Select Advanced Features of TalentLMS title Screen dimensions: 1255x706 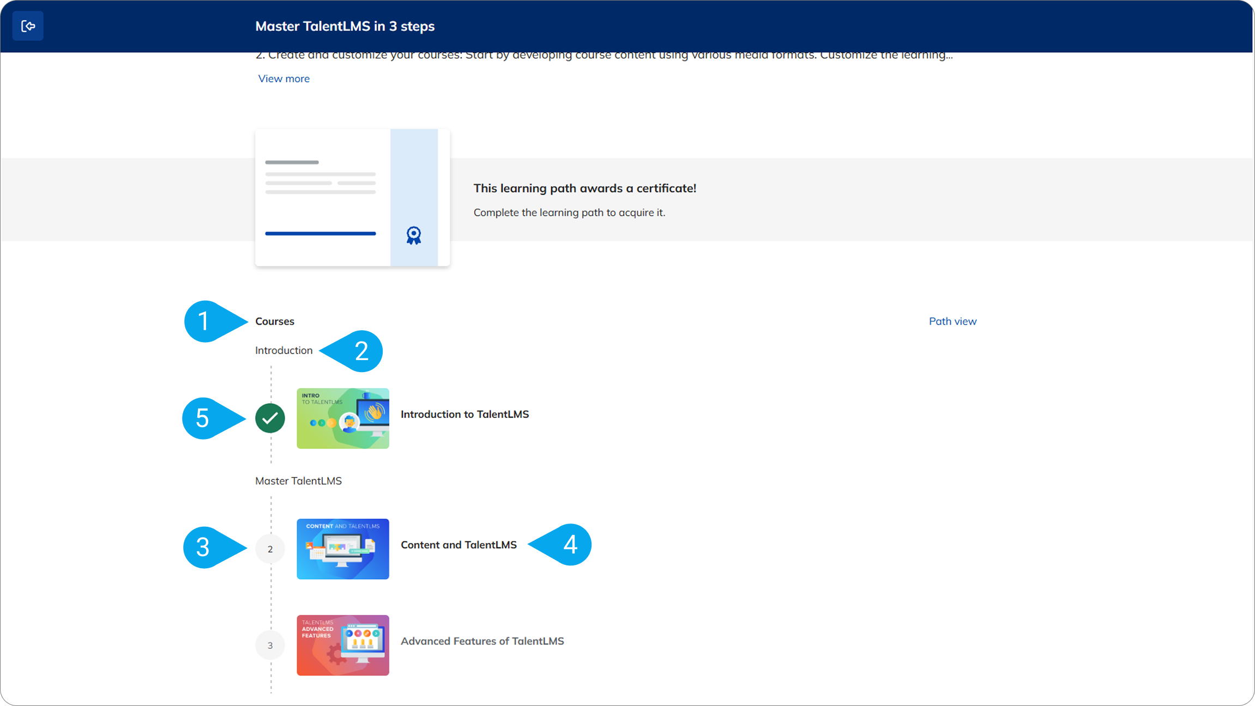pyautogui.click(x=482, y=641)
